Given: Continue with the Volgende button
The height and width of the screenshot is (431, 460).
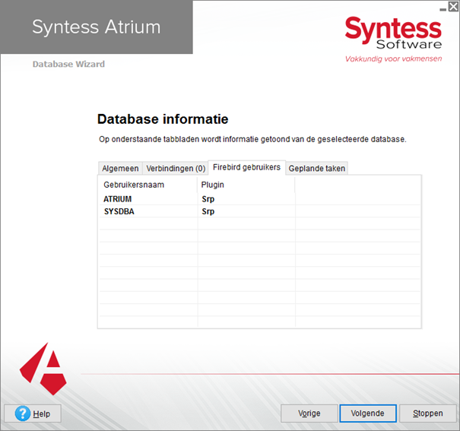Looking at the screenshot, I should click(x=368, y=414).
